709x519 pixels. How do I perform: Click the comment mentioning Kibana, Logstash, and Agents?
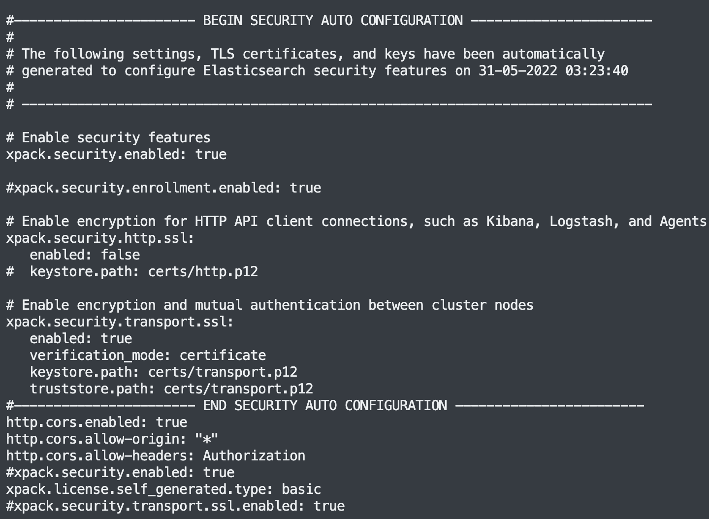point(356,222)
